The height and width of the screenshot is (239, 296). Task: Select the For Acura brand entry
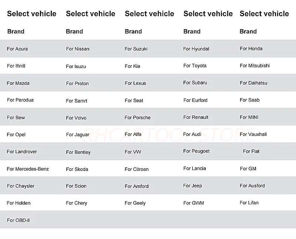pos(17,49)
